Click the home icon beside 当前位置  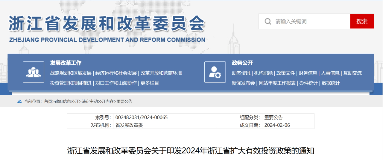click(20, 102)
